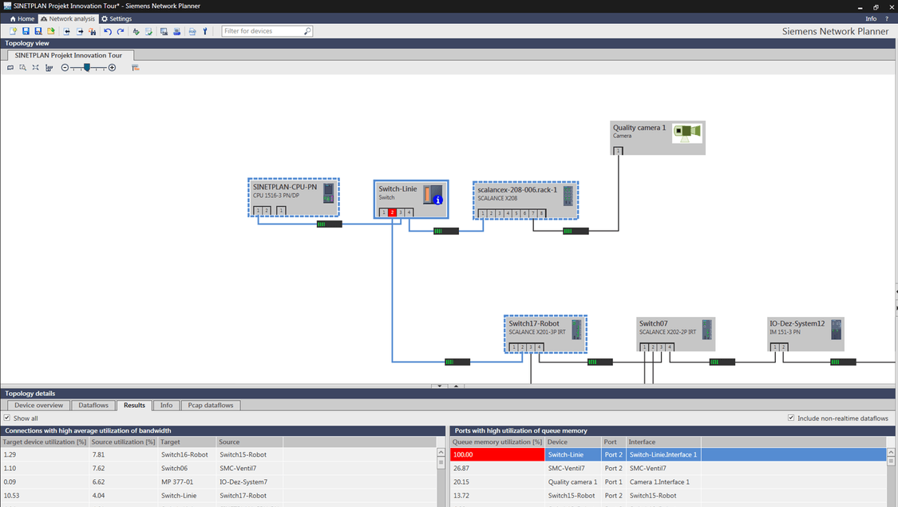Select port 8 on scalancex-208-006.rack-1
Image resolution: width=898 pixels, height=507 pixels.
[x=541, y=214]
